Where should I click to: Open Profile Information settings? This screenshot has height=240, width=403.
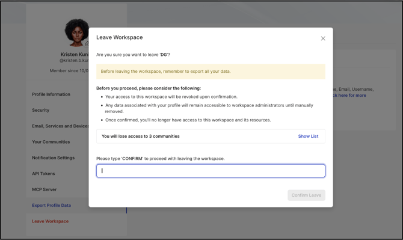point(51,94)
